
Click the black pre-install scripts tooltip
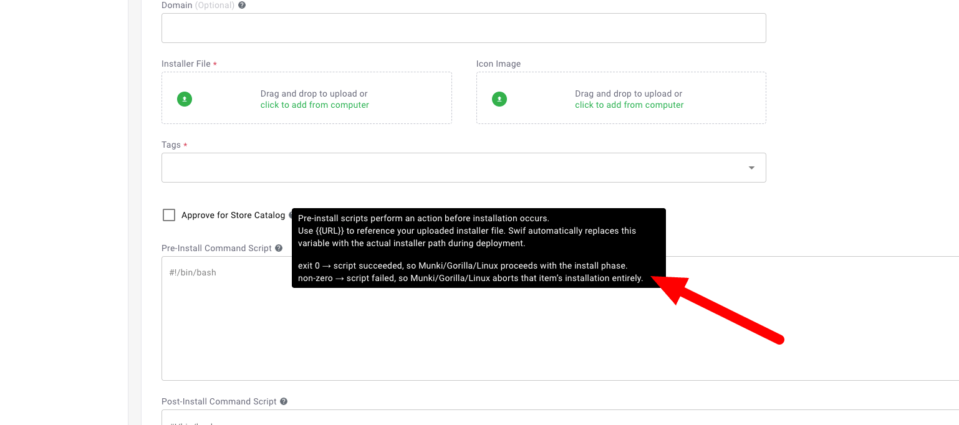(x=478, y=248)
